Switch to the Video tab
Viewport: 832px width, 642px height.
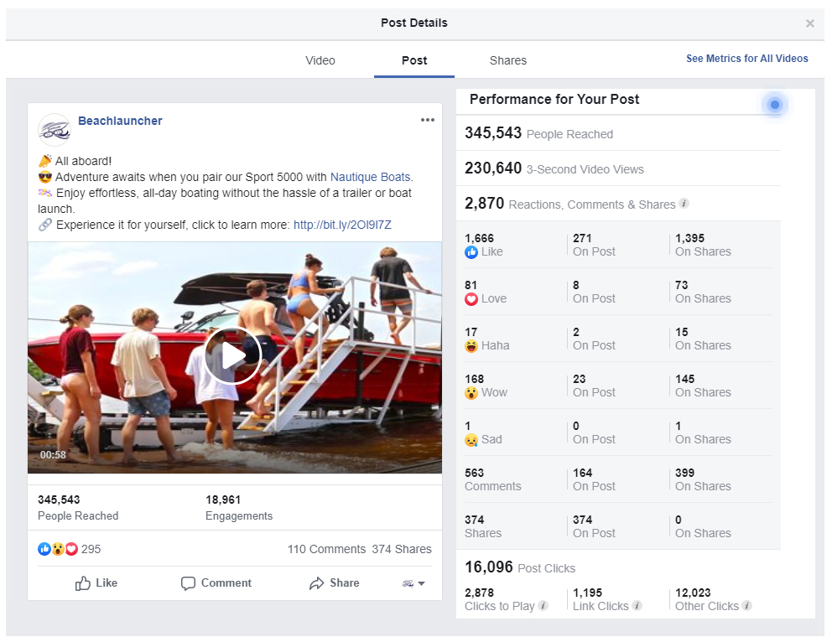tap(320, 60)
